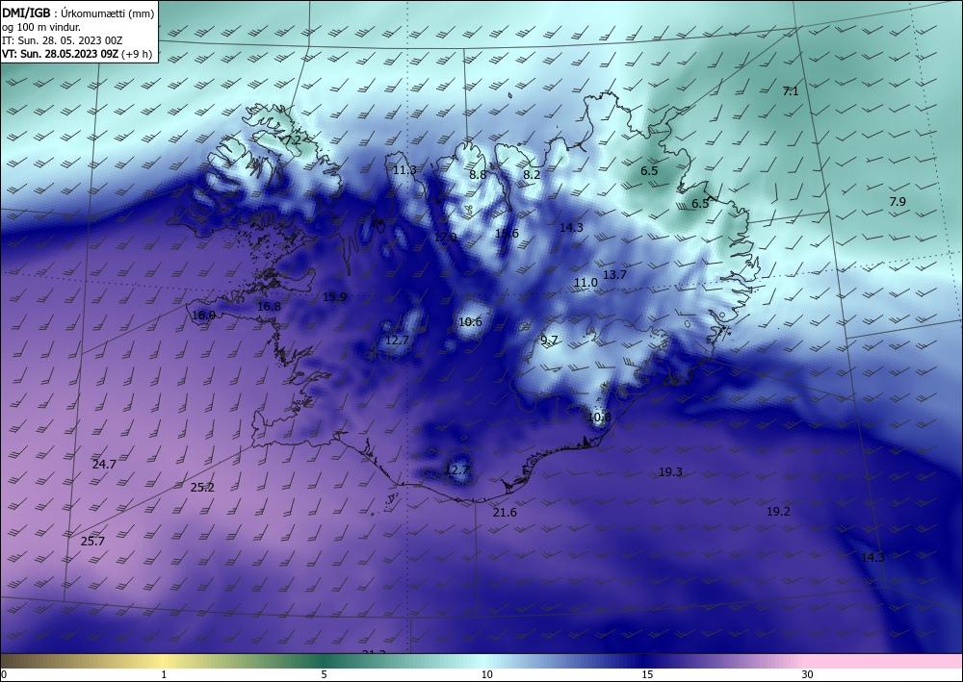Click the 11.0 value label
The height and width of the screenshot is (682, 963).
(x=586, y=283)
